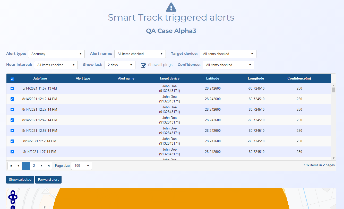
Task: Open the Page size dropdown
Action: 81,166
